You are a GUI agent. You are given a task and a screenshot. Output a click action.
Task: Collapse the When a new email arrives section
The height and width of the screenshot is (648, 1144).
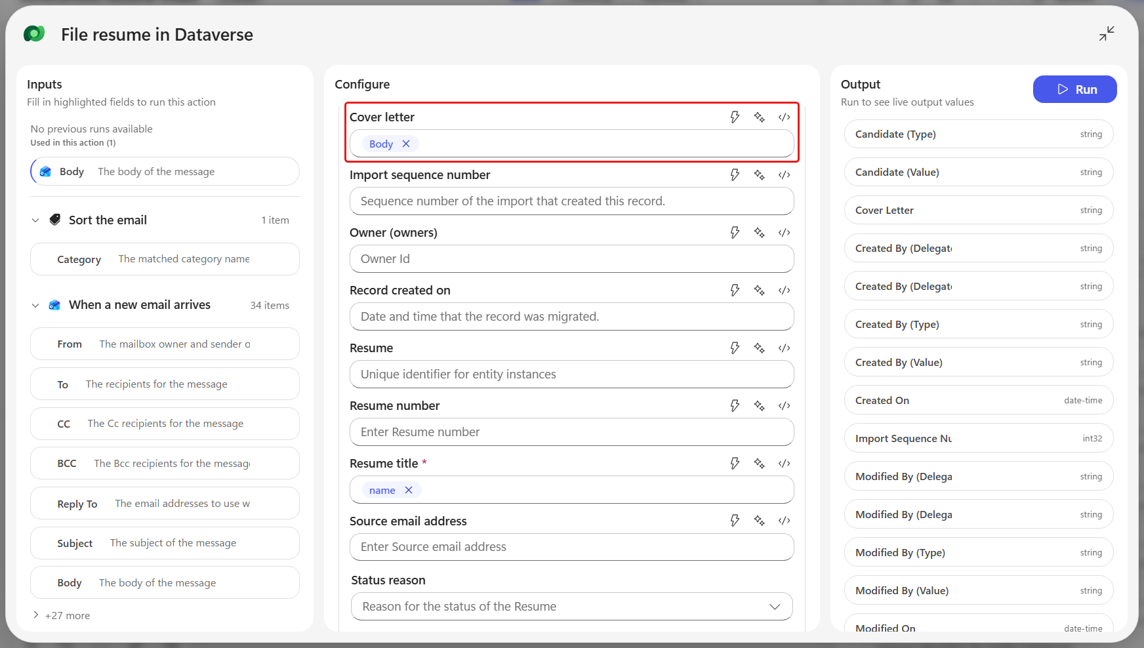(x=35, y=306)
